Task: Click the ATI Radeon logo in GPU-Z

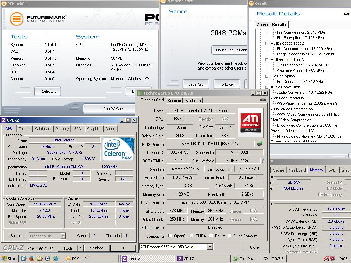Action: coord(251,123)
